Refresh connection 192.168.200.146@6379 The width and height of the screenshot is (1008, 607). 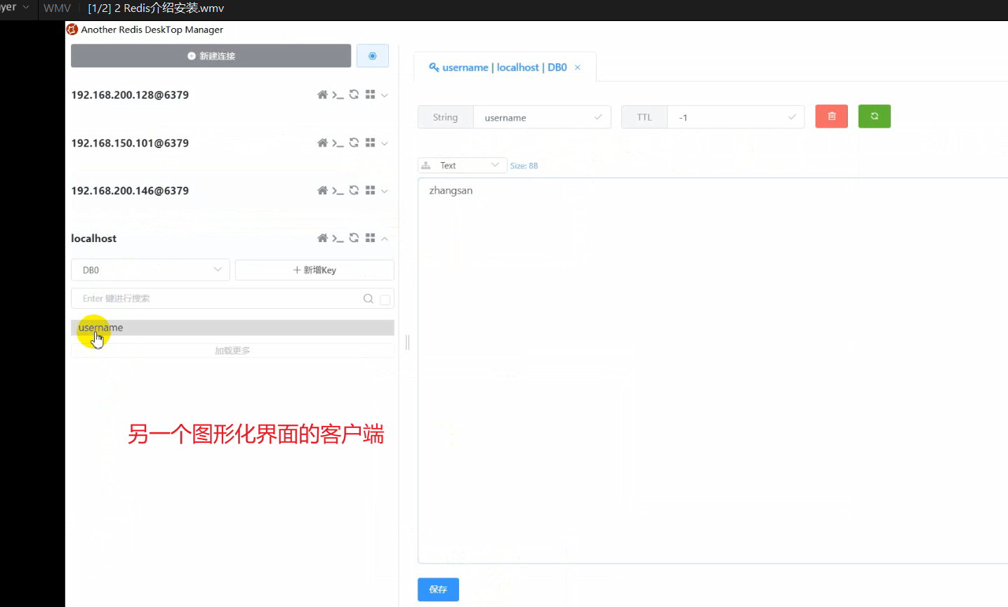354,190
